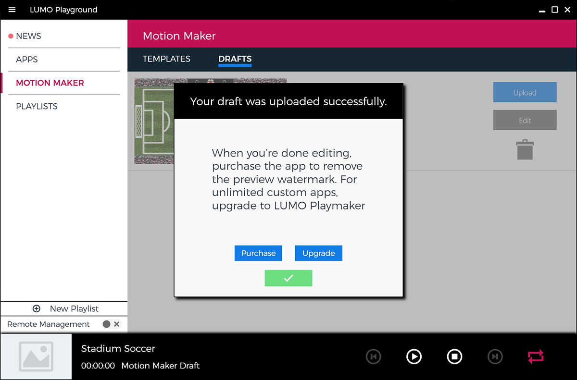Switch to the Templates tab
The width and height of the screenshot is (577, 380).
166,59
